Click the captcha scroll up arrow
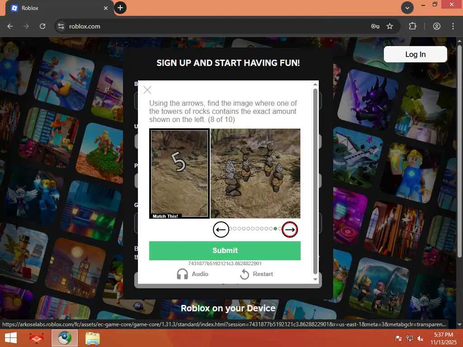 point(315,84)
